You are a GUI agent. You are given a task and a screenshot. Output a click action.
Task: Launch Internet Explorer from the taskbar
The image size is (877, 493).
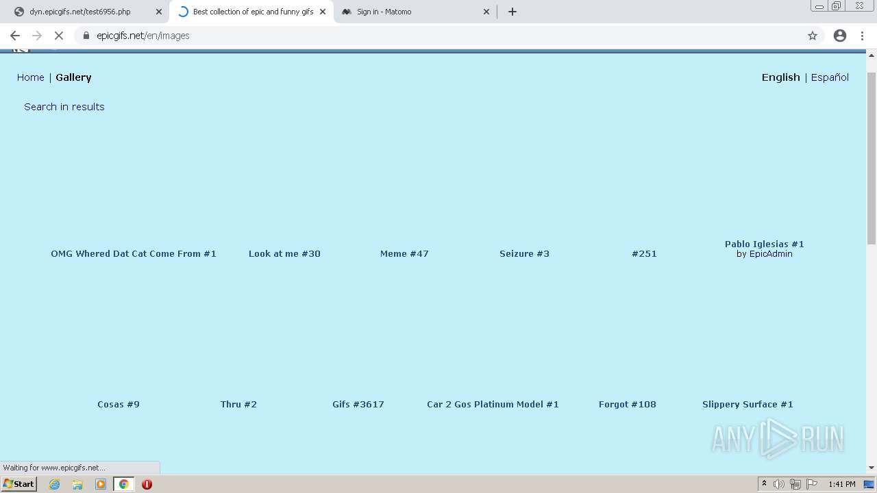(55, 484)
